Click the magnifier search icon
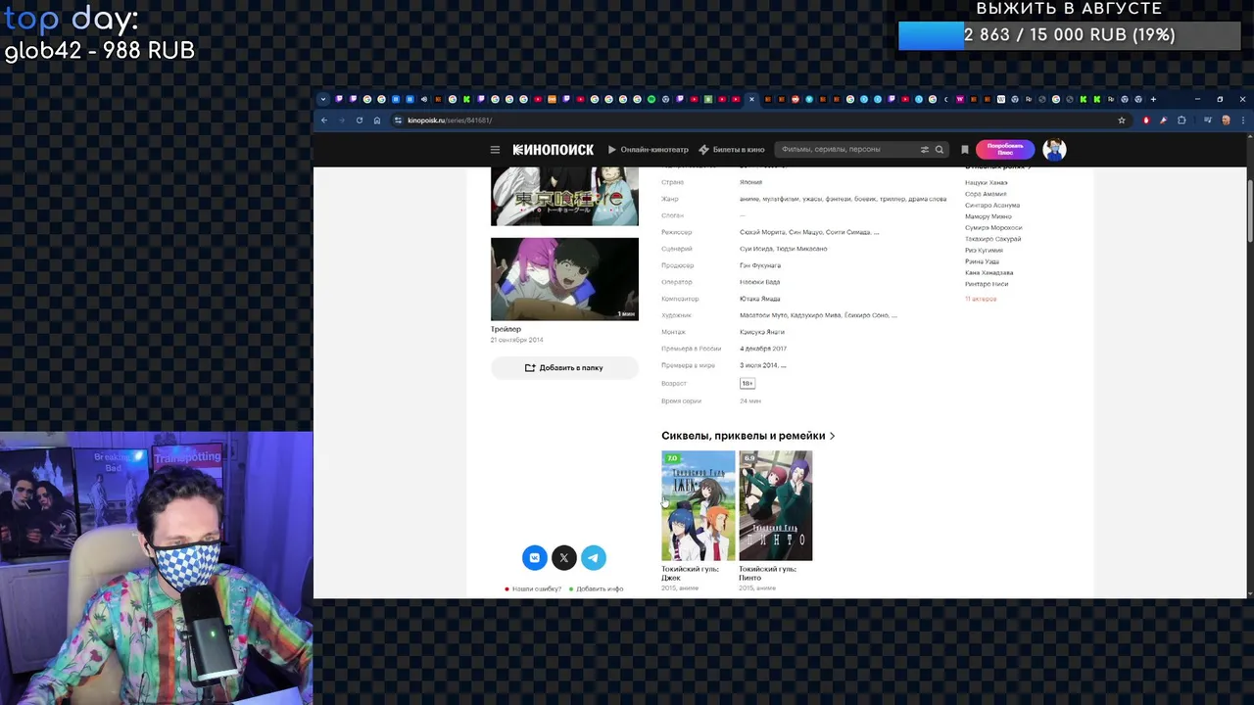The width and height of the screenshot is (1254, 705). tap(939, 150)
